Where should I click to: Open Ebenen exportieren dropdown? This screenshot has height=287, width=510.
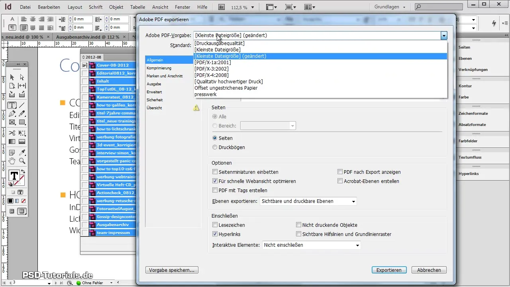pyautogui.click(x=308, y=201)
